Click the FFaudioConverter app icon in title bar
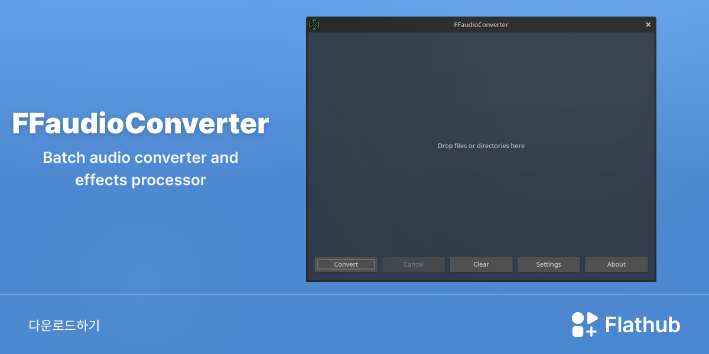 point(314,25)
